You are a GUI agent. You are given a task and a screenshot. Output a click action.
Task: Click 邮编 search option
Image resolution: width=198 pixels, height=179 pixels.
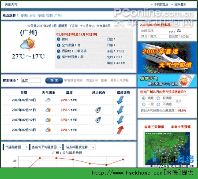[104, 80]
